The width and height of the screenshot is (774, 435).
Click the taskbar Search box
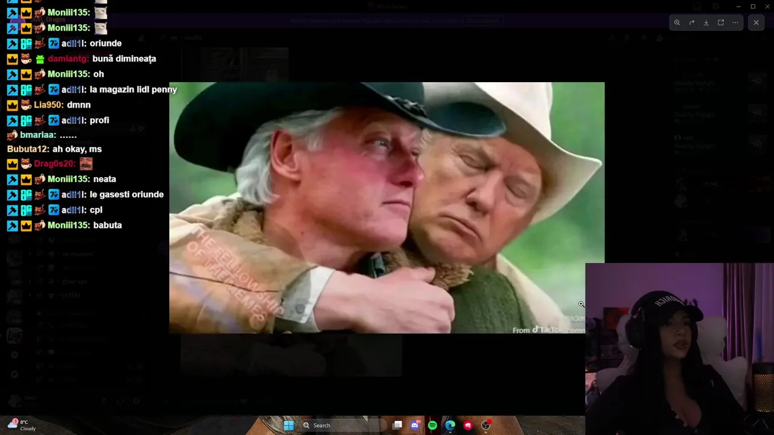(x=342, y=425)
